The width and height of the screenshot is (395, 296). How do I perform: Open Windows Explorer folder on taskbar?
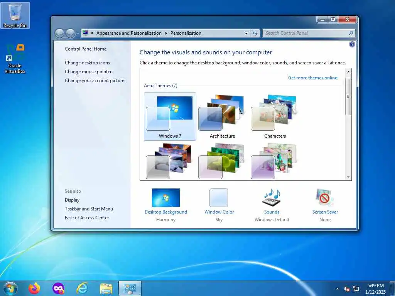click(106, 289)
